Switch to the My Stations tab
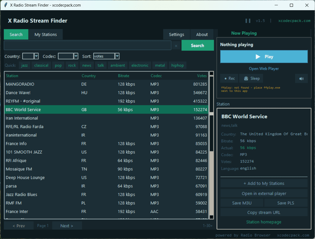This screenshot has height=239, width=315. pos(46,34)
